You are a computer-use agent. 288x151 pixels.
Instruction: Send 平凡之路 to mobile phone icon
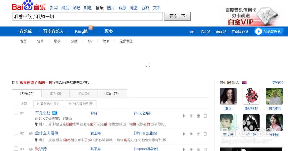click(x=205, y=116)
